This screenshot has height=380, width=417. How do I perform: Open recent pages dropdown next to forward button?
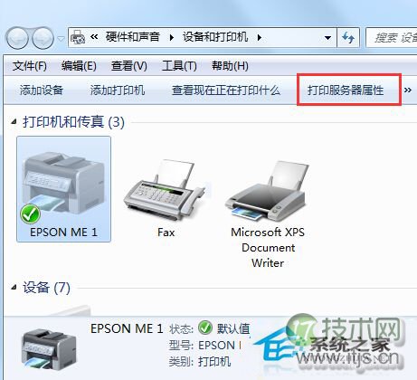(62, 39)
